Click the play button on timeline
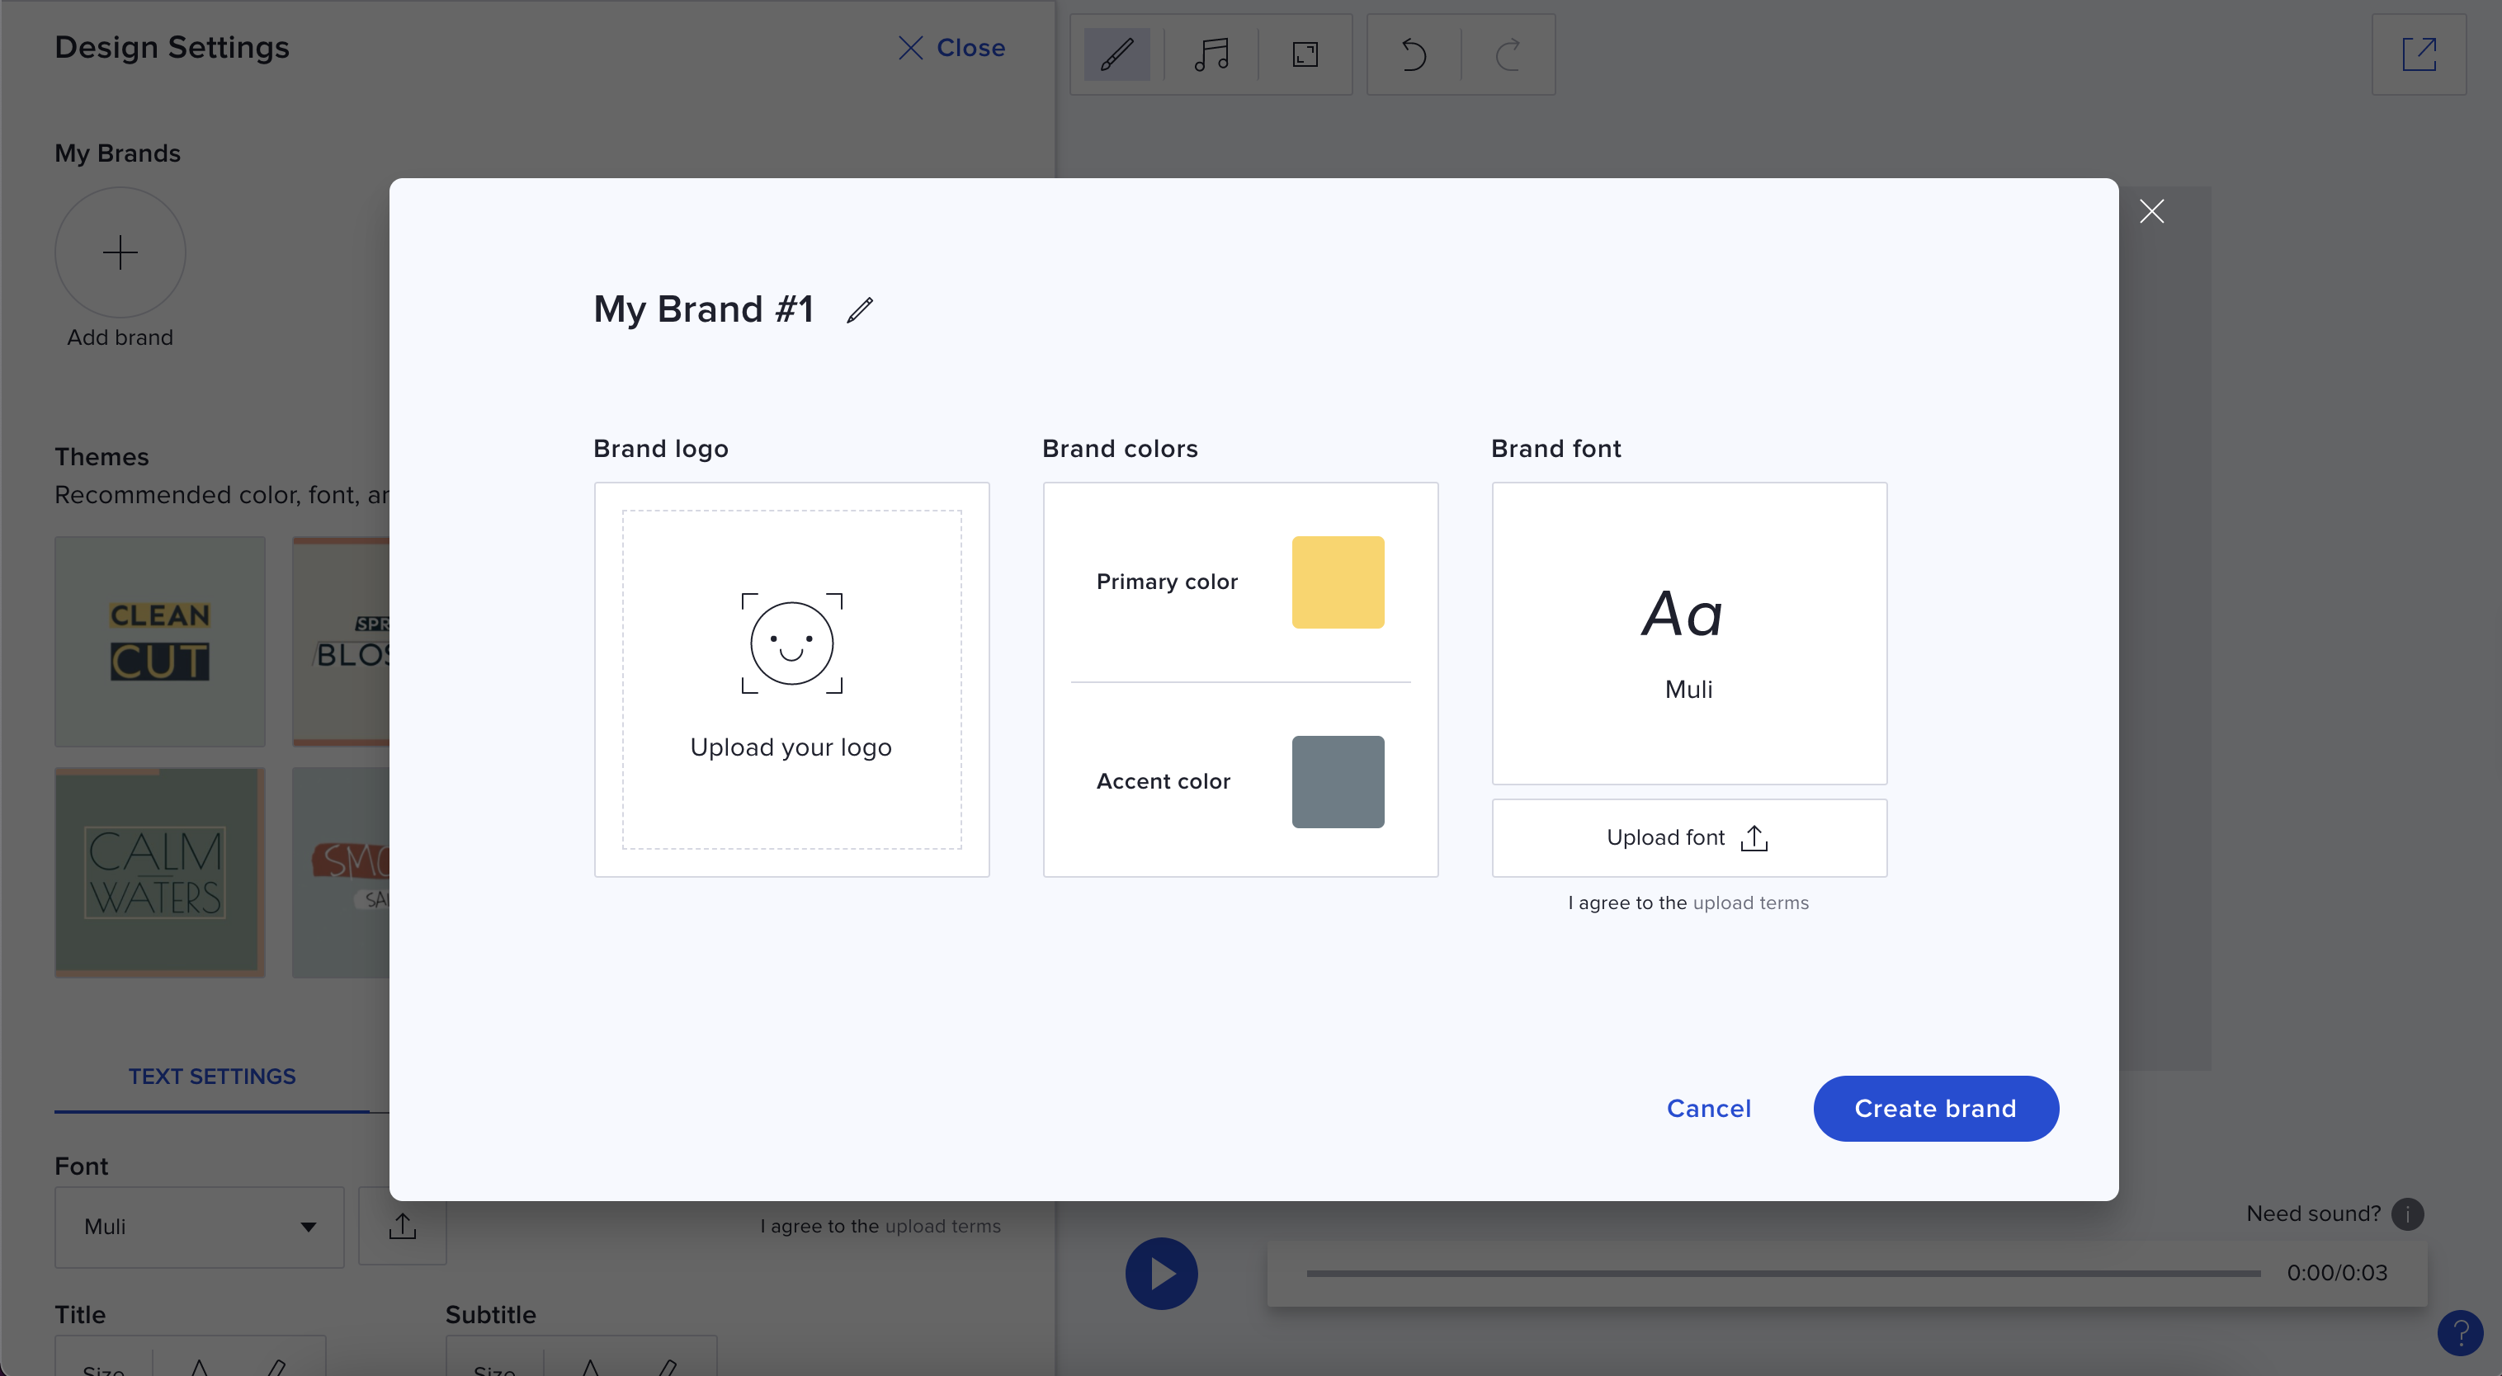The width and height of the screenshot is (2502, 1376). [1161, 1273]
